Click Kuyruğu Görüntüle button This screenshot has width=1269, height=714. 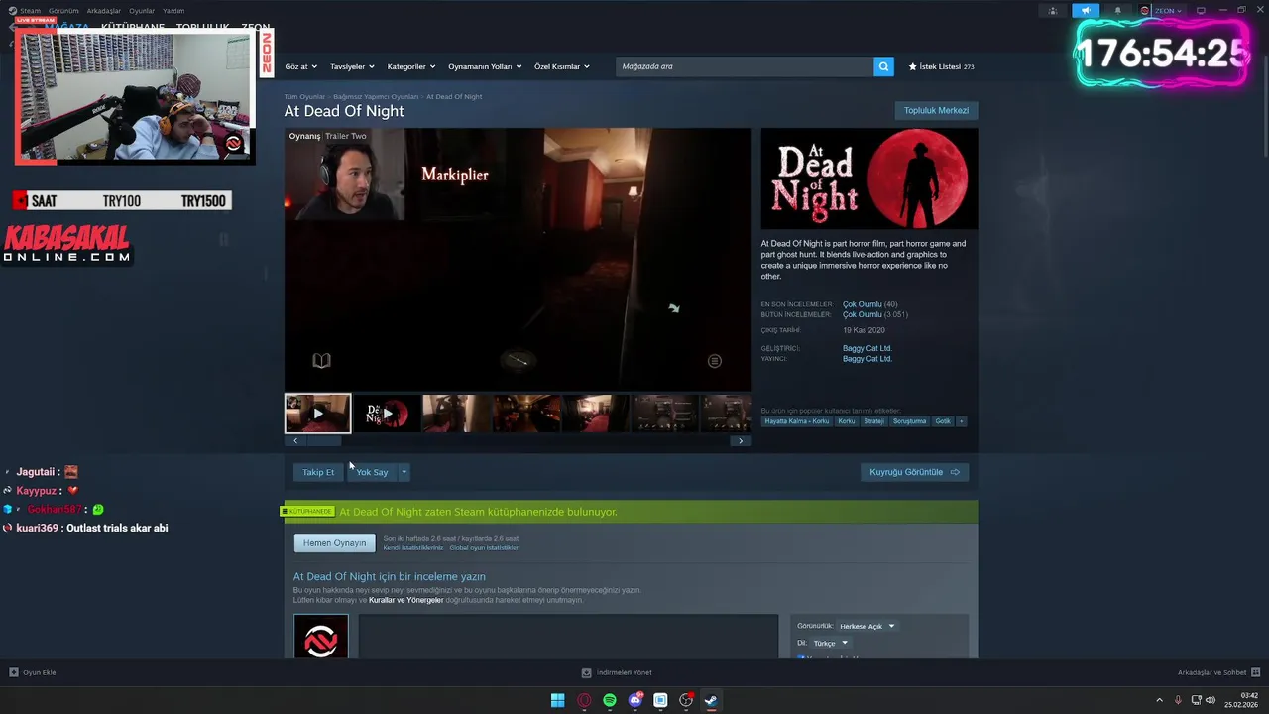(x=914, y=472)
